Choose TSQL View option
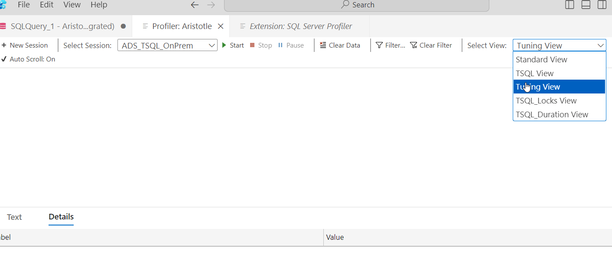The height and width of the screenshot is (264, 612). pyautogui.click(x=559, y=73)
